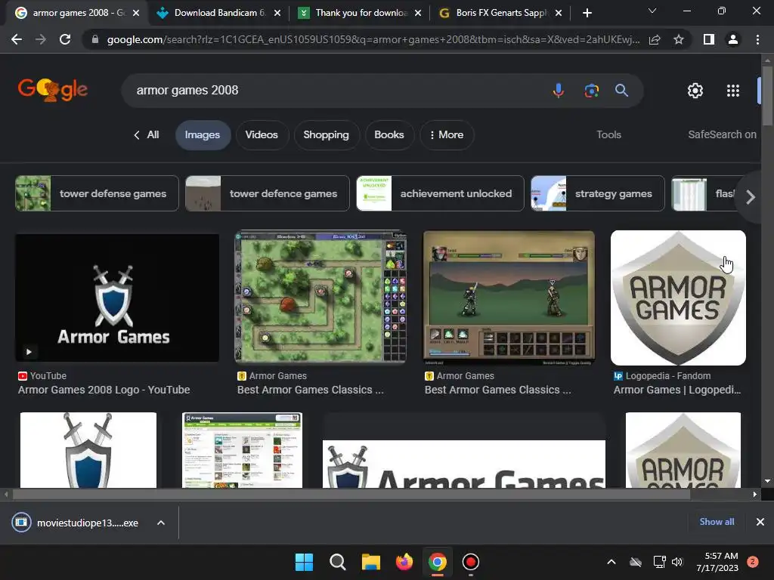The image size is (774, 580).
Task: Launch Firefox from the taskbar
Action: 404,562
